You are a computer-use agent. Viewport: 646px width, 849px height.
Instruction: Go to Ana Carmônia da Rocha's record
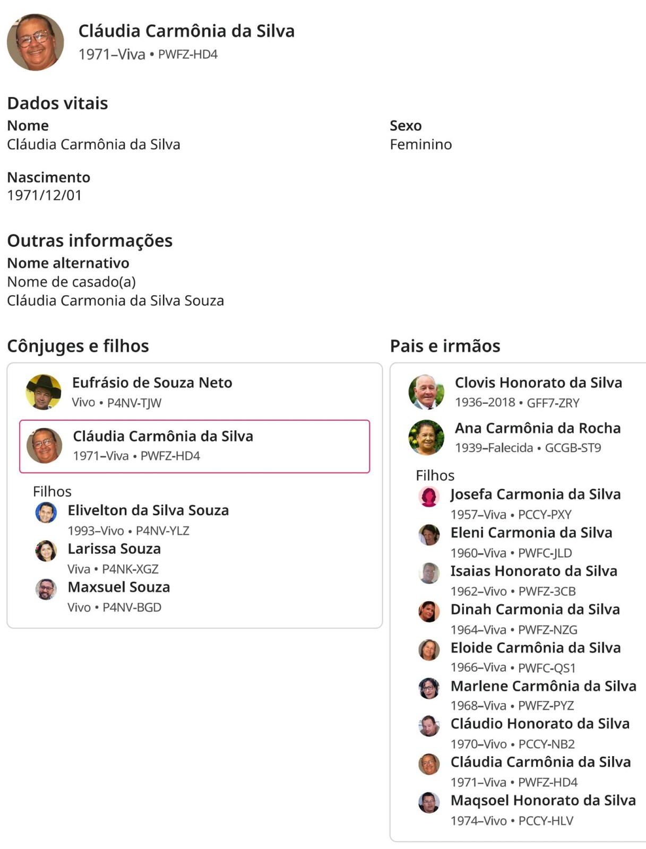[537, 428]
